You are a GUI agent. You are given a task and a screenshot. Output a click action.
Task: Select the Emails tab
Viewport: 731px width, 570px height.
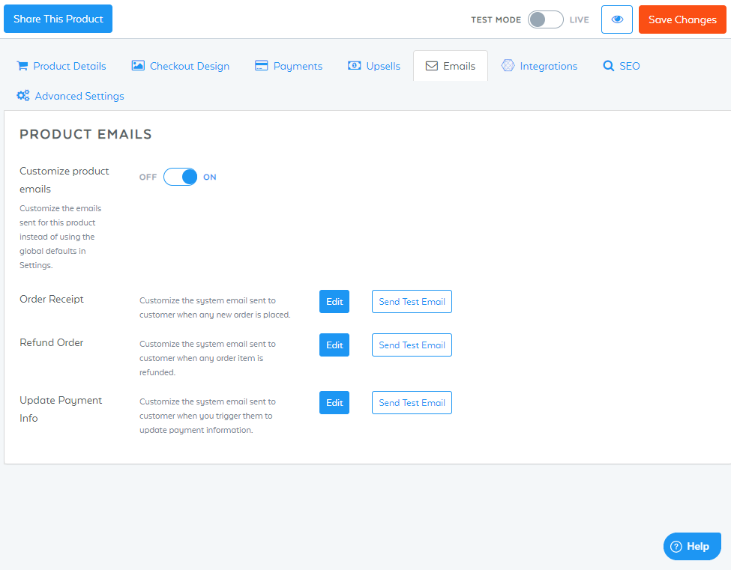click(x=451, y=66)
